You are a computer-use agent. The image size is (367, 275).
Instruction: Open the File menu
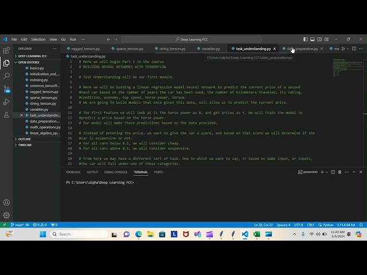[14, 40]
